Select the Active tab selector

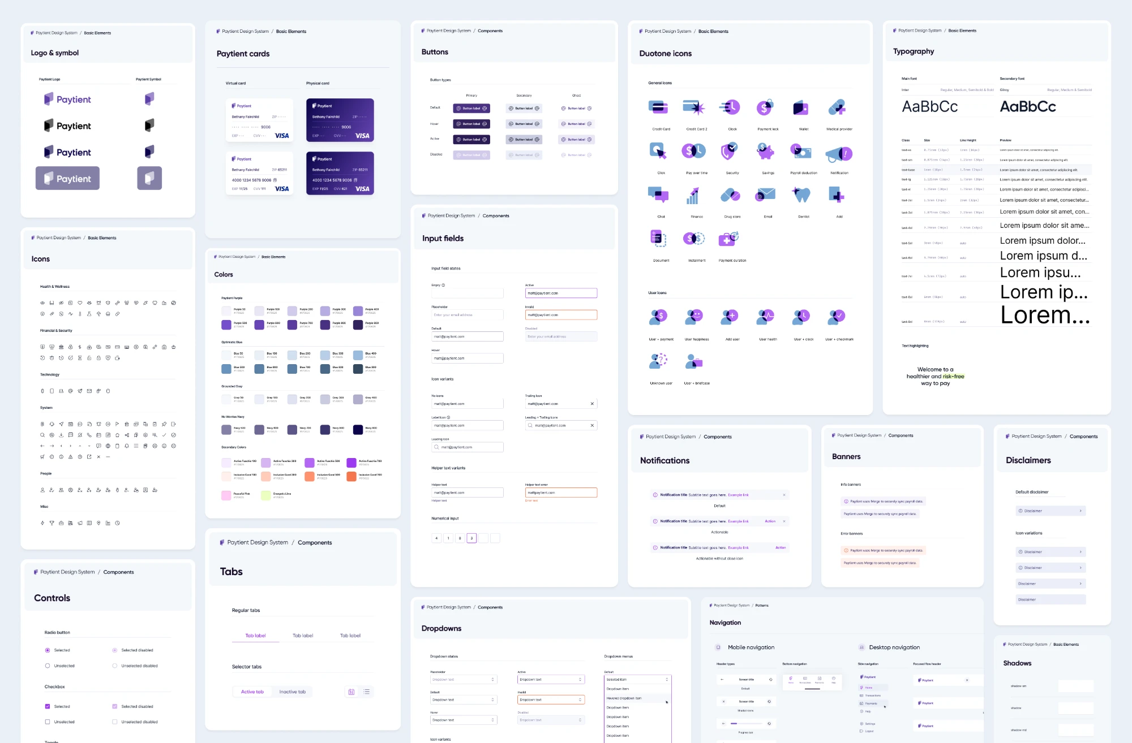tap(252, 692)
